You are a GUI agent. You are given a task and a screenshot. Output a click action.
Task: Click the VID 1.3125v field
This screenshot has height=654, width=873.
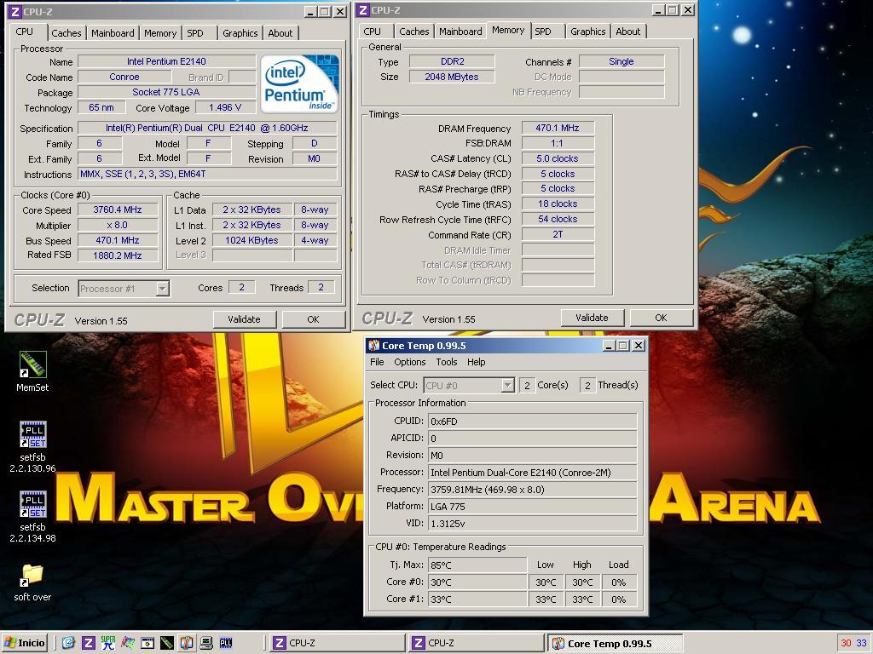click(x=532, y=524)
